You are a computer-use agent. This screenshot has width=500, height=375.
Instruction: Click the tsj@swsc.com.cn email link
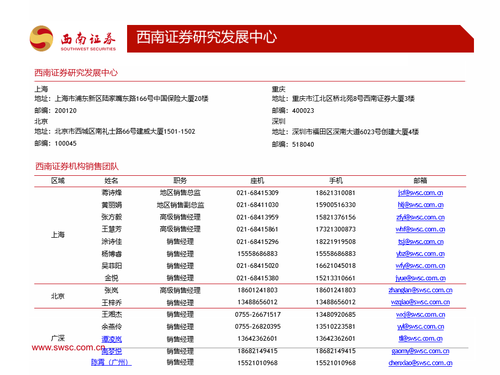[420, 242]
